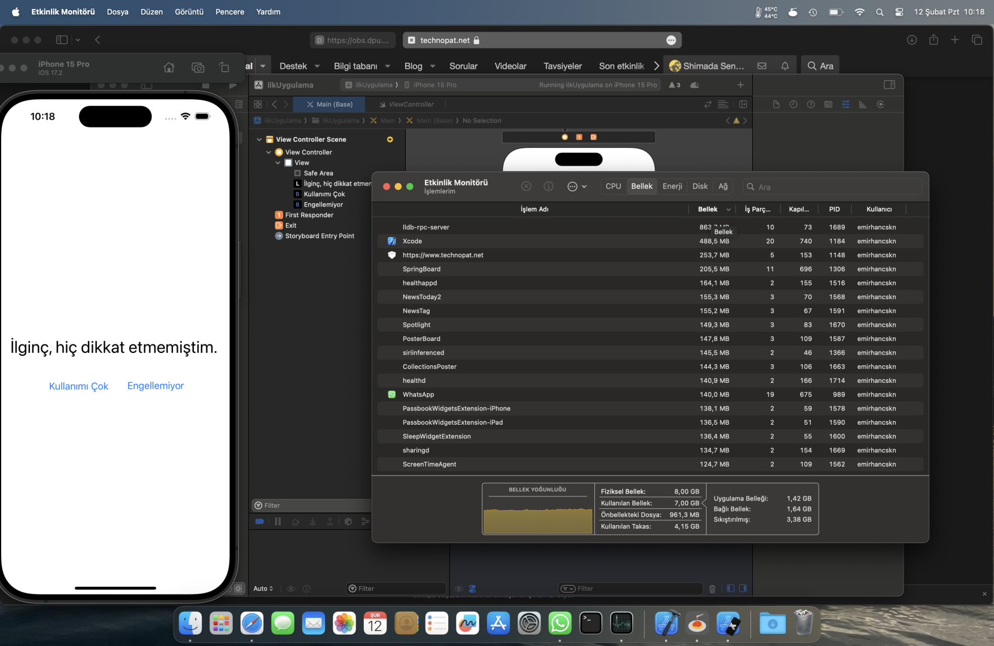The width and height of the screenshot is (994, 646).
Task: Take a Simulator screenshot with camera icon
Action: click(197, 68)
